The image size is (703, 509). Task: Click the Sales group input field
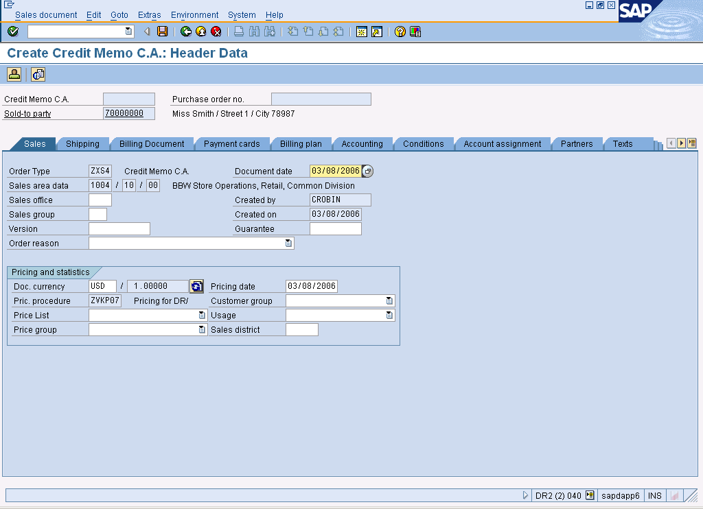pos(97,214)
